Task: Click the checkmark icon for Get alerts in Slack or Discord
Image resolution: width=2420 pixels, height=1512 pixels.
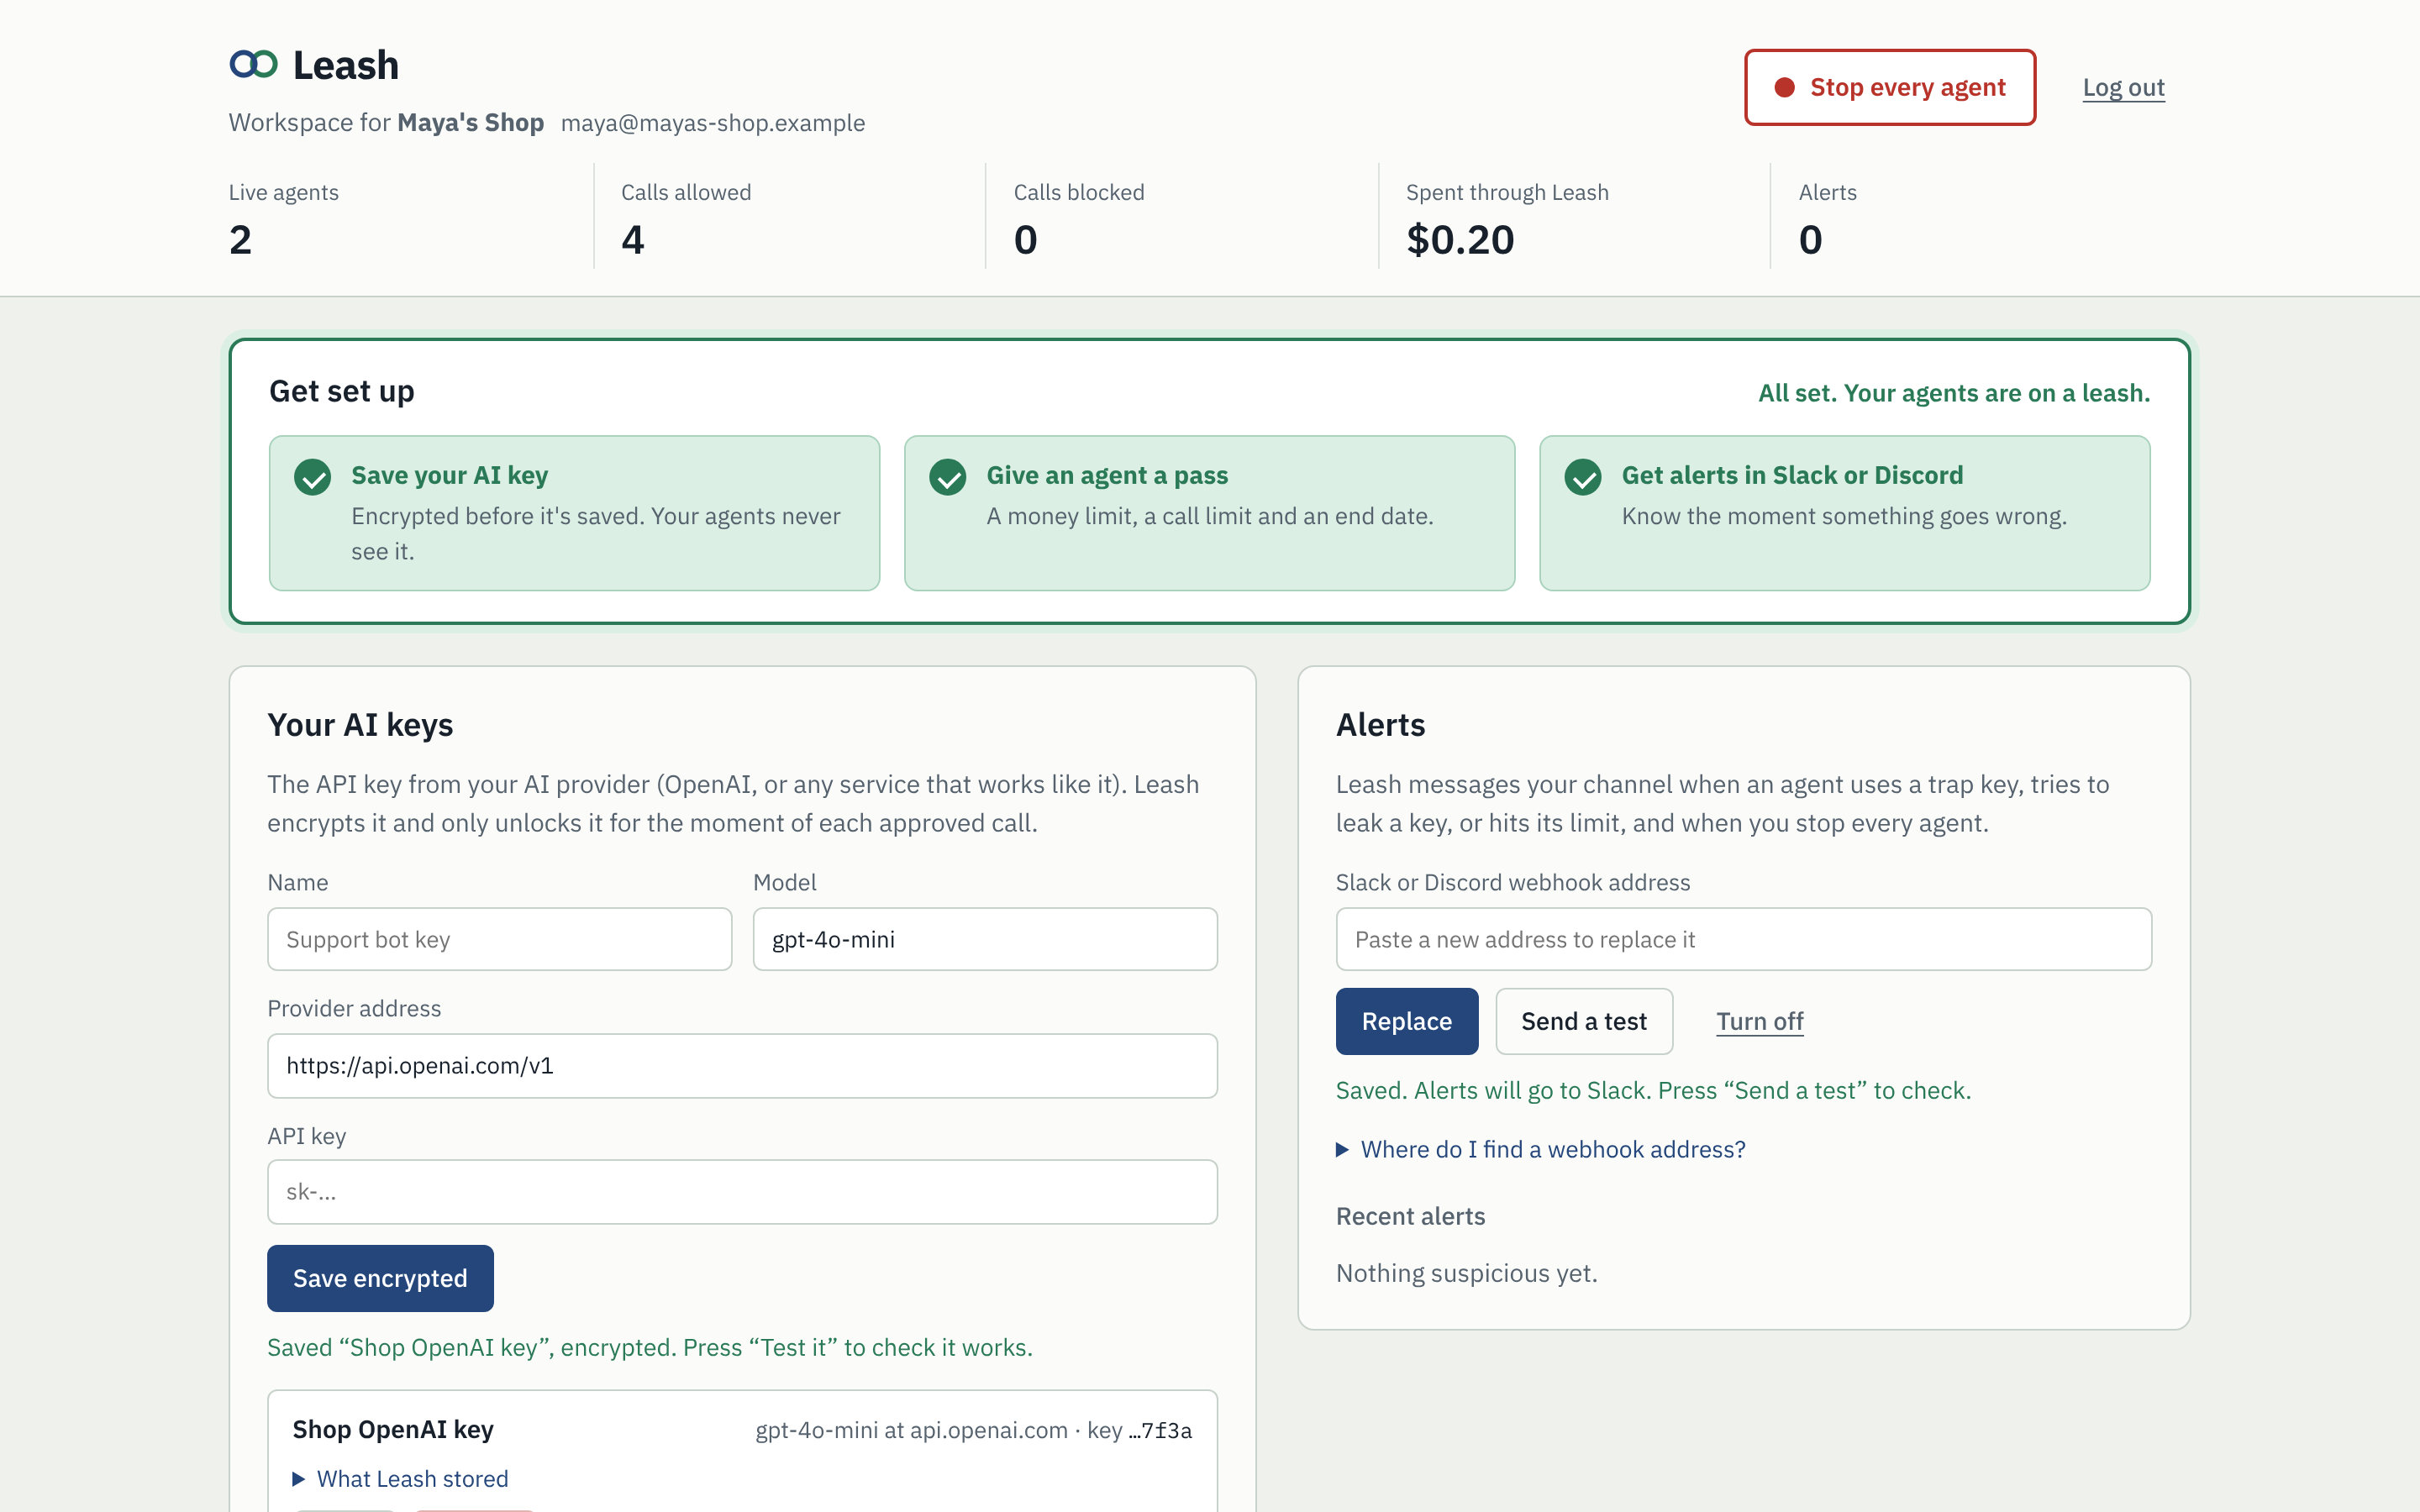Action: [1583, 477]
